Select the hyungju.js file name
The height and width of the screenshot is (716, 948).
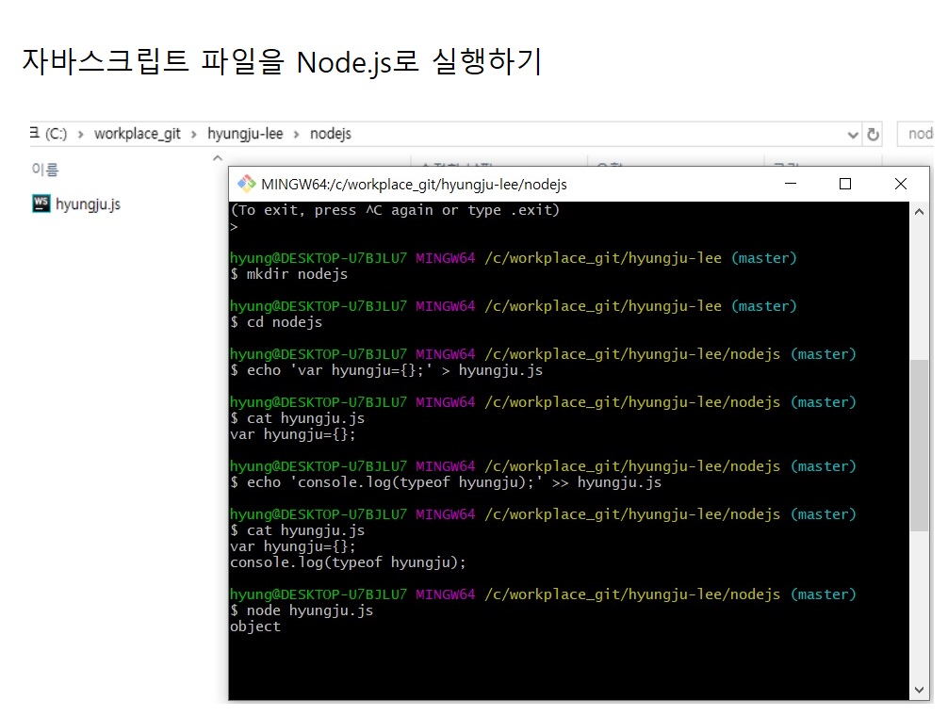point(88,203)
